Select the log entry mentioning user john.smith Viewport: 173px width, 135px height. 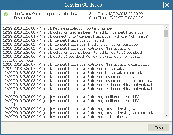pyautogui.click(x=77, y=36)
